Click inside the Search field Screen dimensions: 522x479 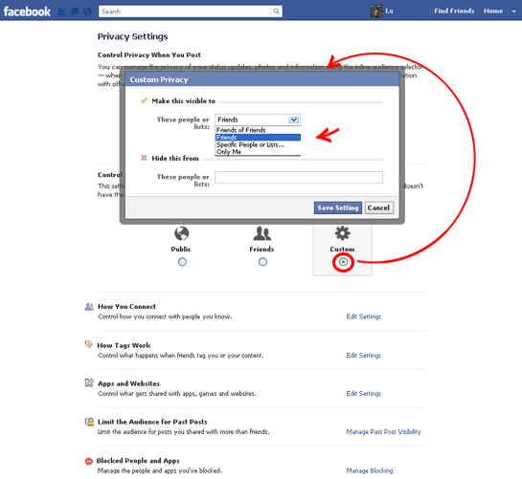click(185, 11)
